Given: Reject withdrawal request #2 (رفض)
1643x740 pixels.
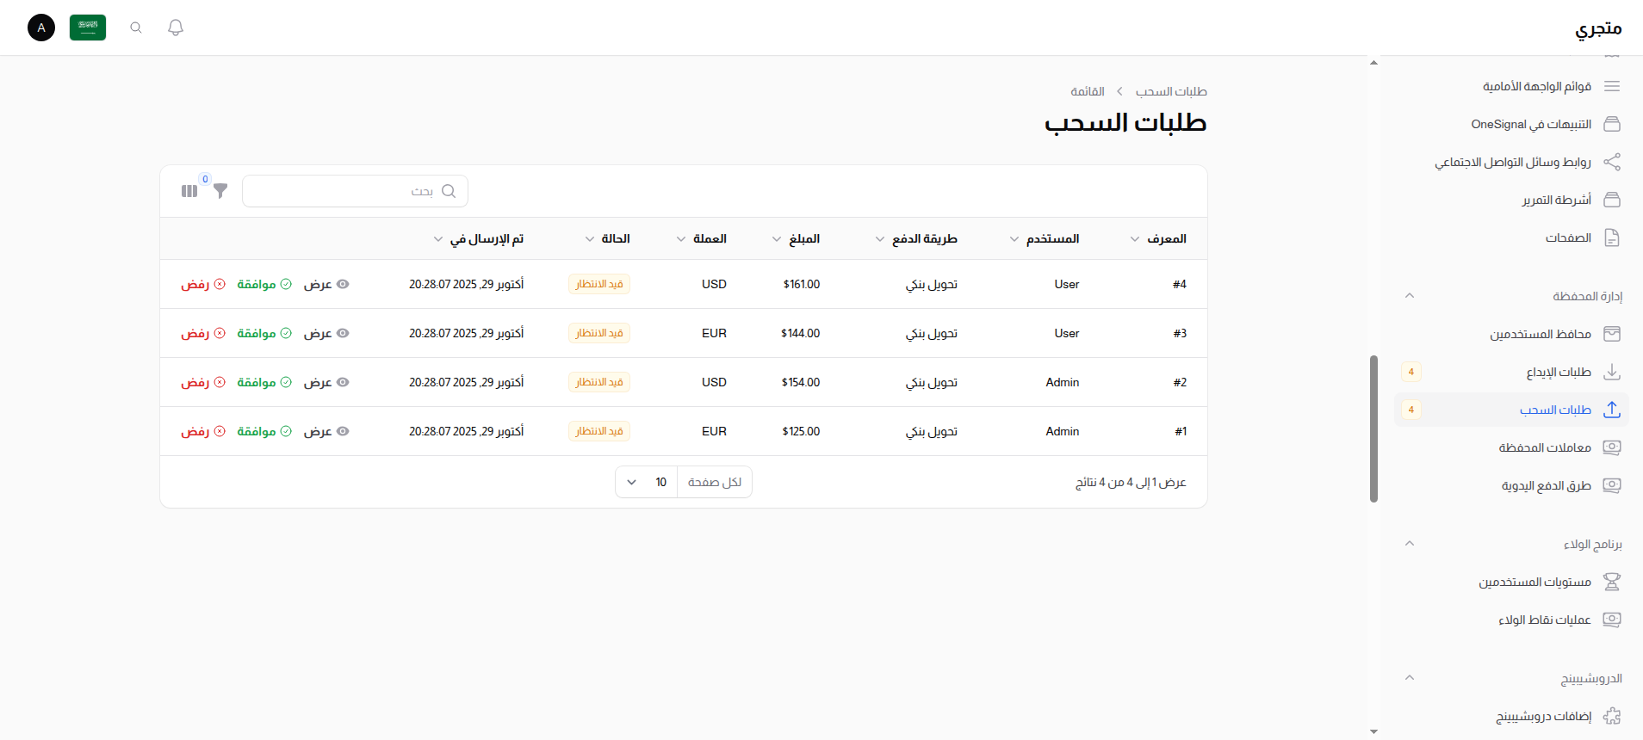Looking at the screenshot, I should [x=203, y=382].
